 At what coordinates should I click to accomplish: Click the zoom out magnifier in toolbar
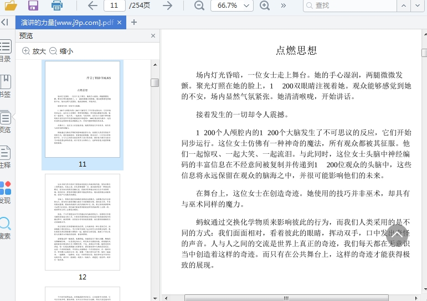pos(199,6)
